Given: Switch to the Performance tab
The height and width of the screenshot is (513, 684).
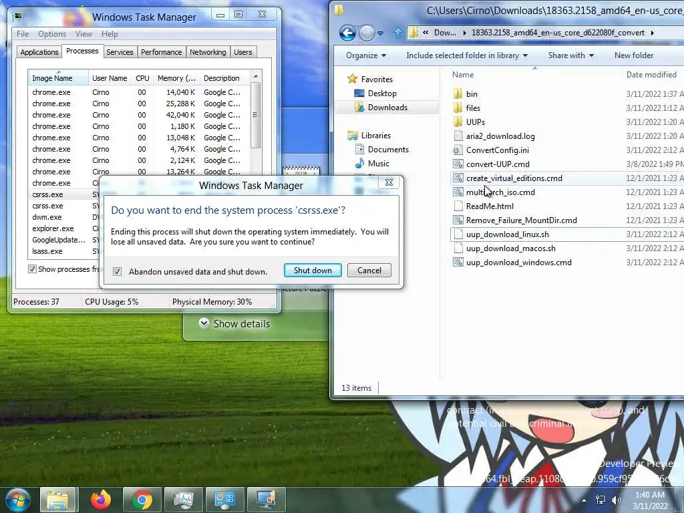Looking at the screenshot, I should point(161,52).
